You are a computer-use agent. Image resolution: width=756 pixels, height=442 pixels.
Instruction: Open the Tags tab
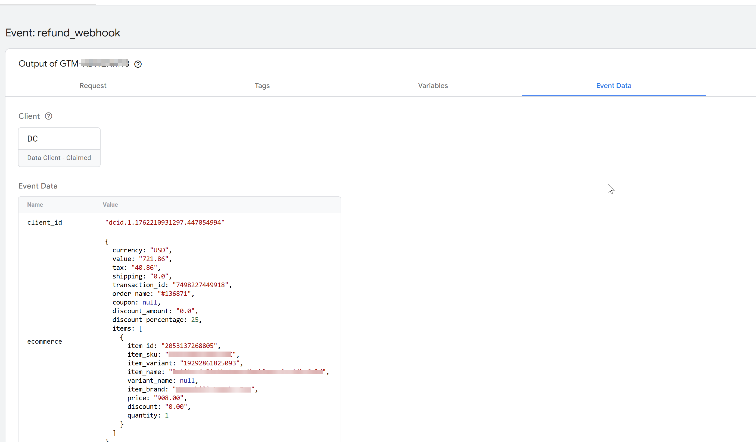pyautogui.click(x=262, y=86)
